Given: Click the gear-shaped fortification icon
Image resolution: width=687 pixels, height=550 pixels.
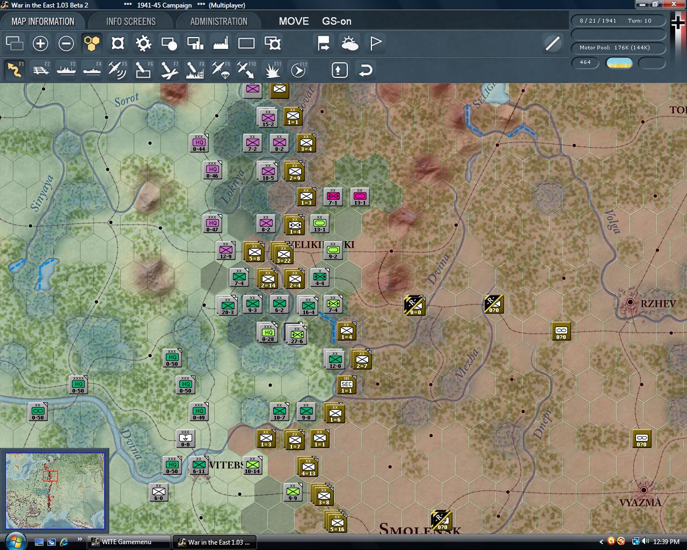Looking at the screenshot, I should 143,44.
